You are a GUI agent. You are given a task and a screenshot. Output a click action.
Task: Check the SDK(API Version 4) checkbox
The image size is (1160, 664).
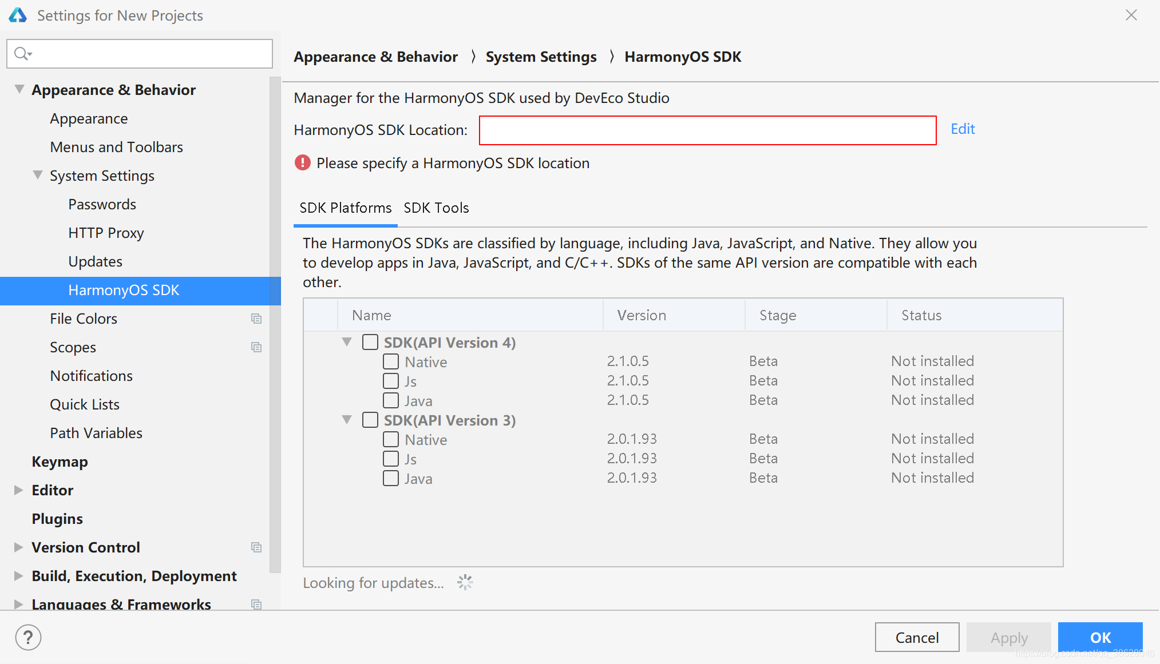coord(370,343)
